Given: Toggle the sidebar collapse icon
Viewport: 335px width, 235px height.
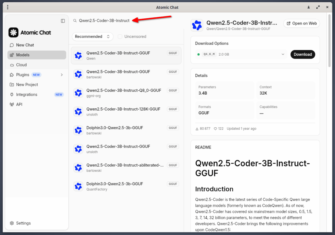Looking at the screenshot, I should point(63,21).
